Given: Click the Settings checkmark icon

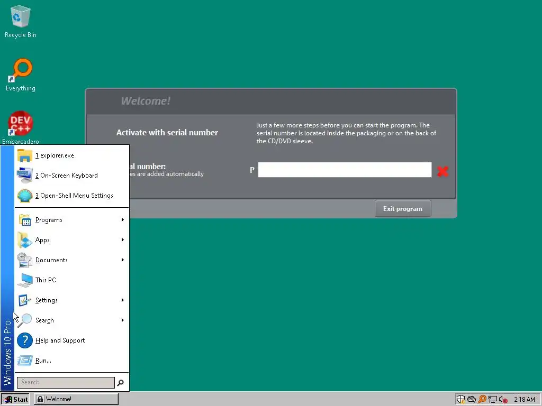Looking at the screenshot, I should click(24, 300).
